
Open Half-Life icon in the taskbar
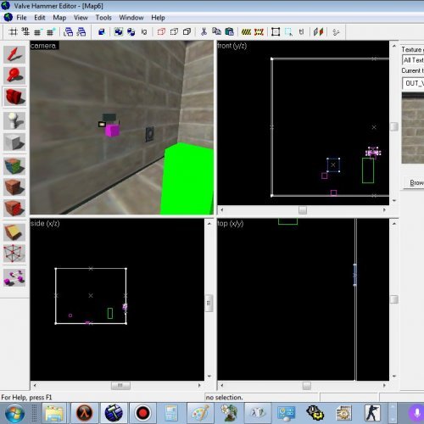pos(85,413)
